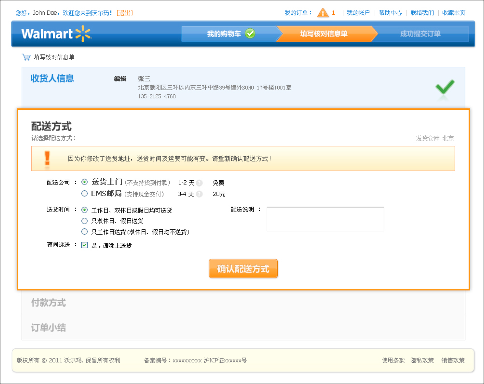Select the 送货上门 delivery option
The height and width of the screenshot is (384, 484).
coord(84,182)
